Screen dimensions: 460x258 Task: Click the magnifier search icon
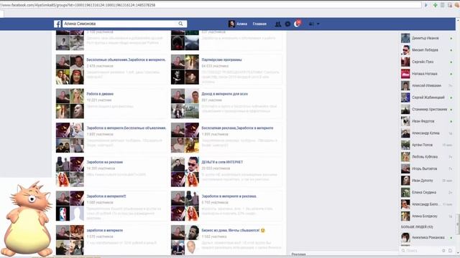[x=180, y=24]
